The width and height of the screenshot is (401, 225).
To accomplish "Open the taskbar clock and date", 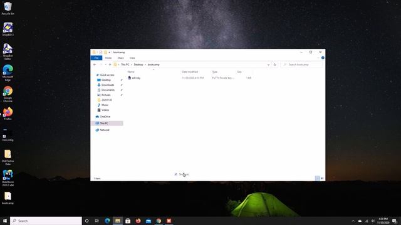I will pos(383,221).
